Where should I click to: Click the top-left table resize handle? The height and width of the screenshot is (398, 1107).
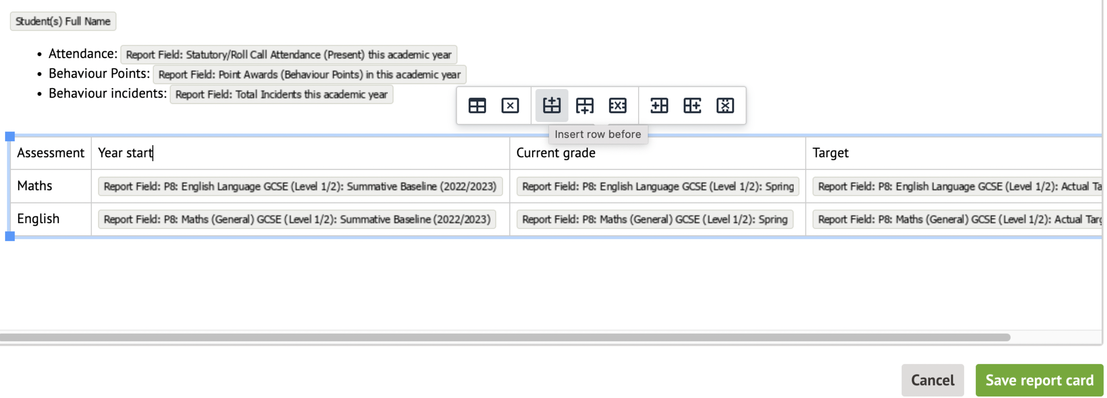click(x=10, y=136)
